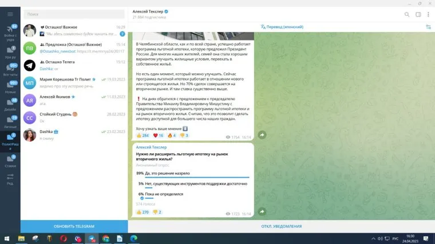Image resolution: width=435 pixels, height=244 pixels.
Task: Open the channel's three-dots options menu
Action: tap(429, 14)
